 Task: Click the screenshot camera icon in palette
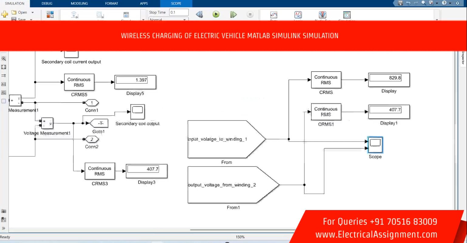point(4,211)
